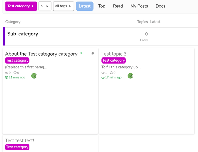Click Test category badge on About topic
This screenshot has height=152, width=198.
point(17,60)
